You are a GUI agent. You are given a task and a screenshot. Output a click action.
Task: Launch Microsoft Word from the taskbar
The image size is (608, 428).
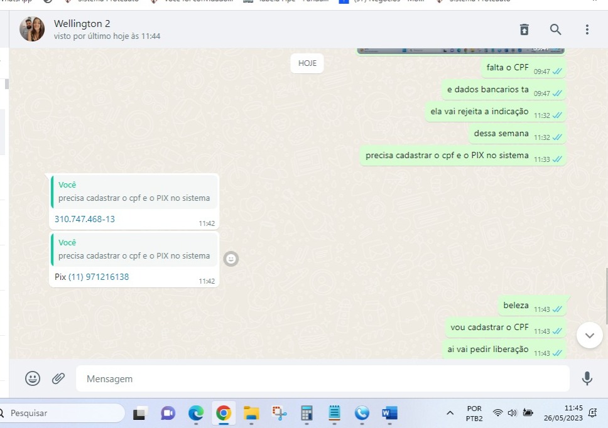(x=389, y=413)
